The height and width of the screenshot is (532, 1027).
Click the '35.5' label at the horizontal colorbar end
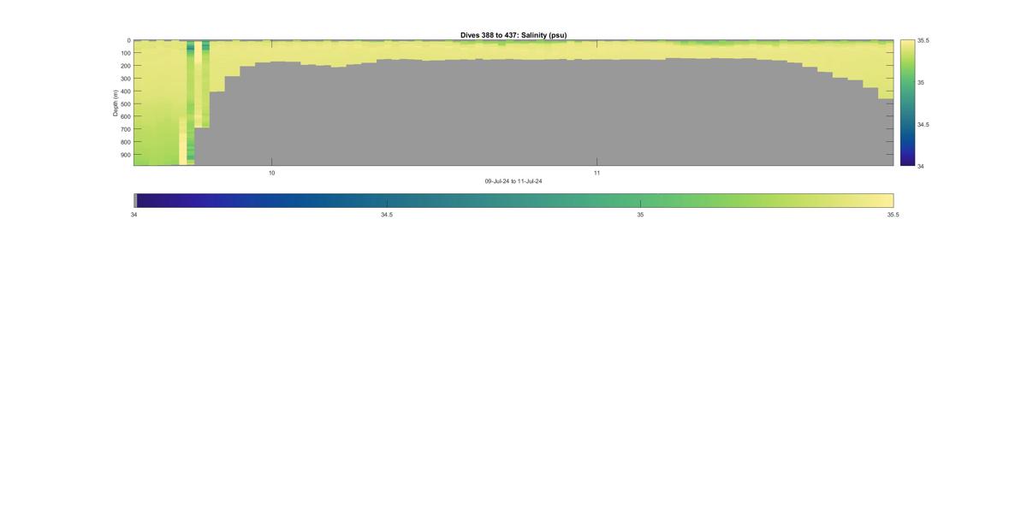coord(893,215)
